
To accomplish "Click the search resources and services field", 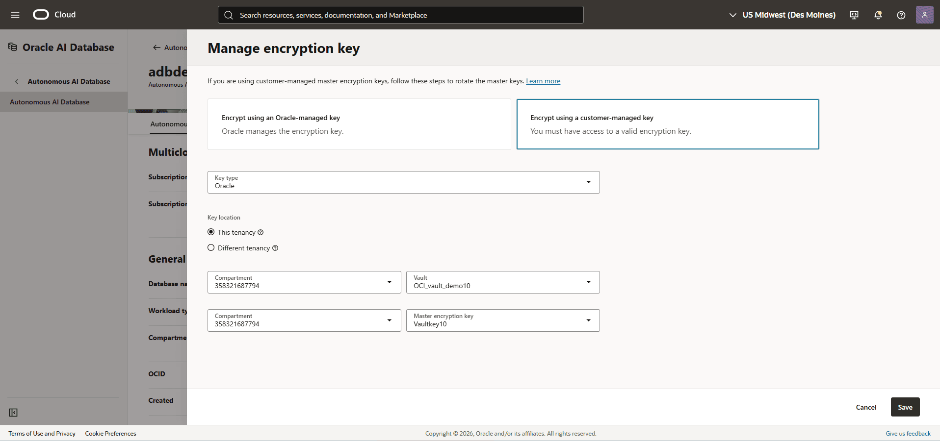I will pyautogui.click(x=400, y=15).
